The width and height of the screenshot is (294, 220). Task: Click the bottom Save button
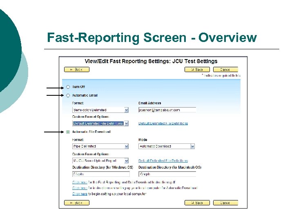pyautogui.click(x=197, y=203)
